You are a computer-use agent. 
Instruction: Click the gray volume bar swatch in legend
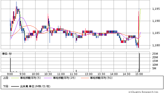pyautogui.click(x=15, y=87)
